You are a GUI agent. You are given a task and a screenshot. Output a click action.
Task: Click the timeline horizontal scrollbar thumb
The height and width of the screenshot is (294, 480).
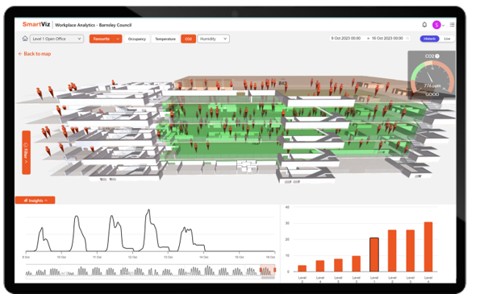[268, 278]
